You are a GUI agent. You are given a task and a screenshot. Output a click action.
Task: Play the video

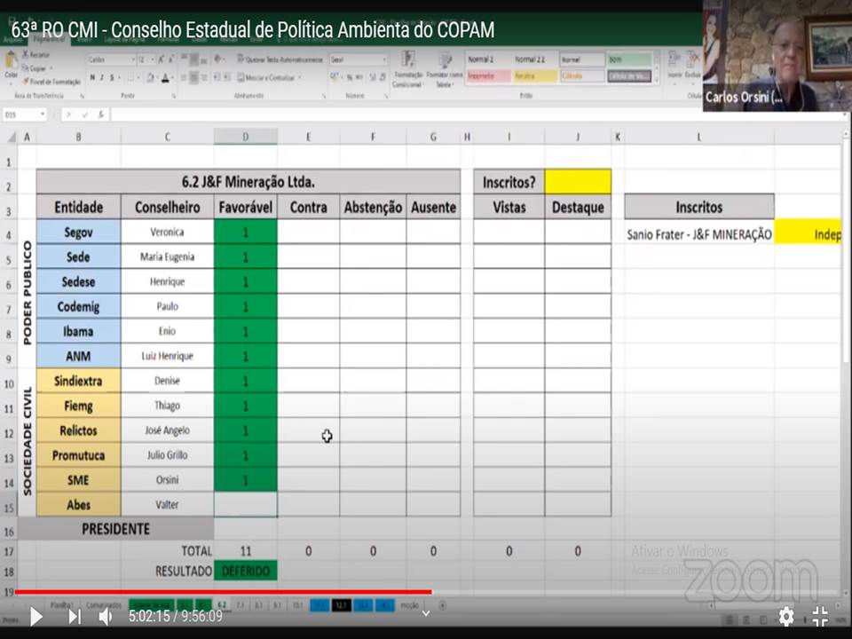[x=35, y=616]
